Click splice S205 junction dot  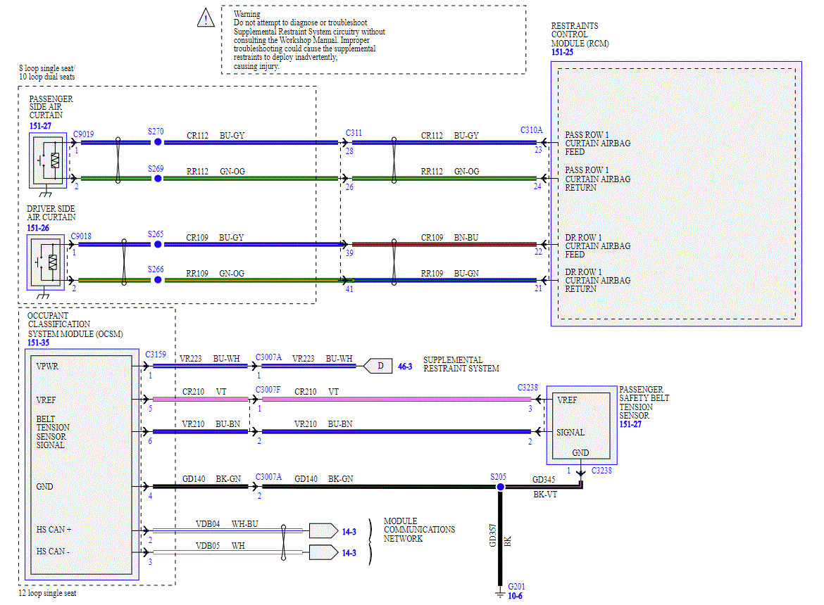500,487
